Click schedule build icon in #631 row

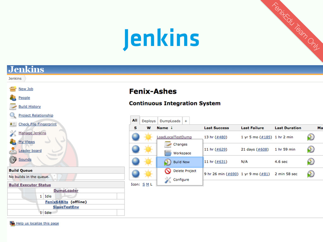coord(311,162)
